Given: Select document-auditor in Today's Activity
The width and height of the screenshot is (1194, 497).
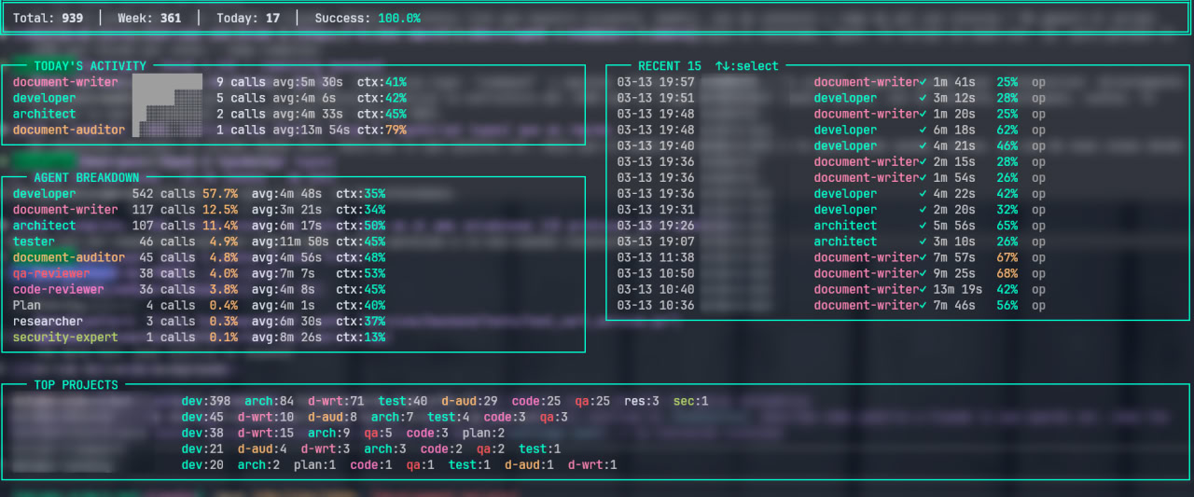Looking at the screenshot, I should [68, 130].
